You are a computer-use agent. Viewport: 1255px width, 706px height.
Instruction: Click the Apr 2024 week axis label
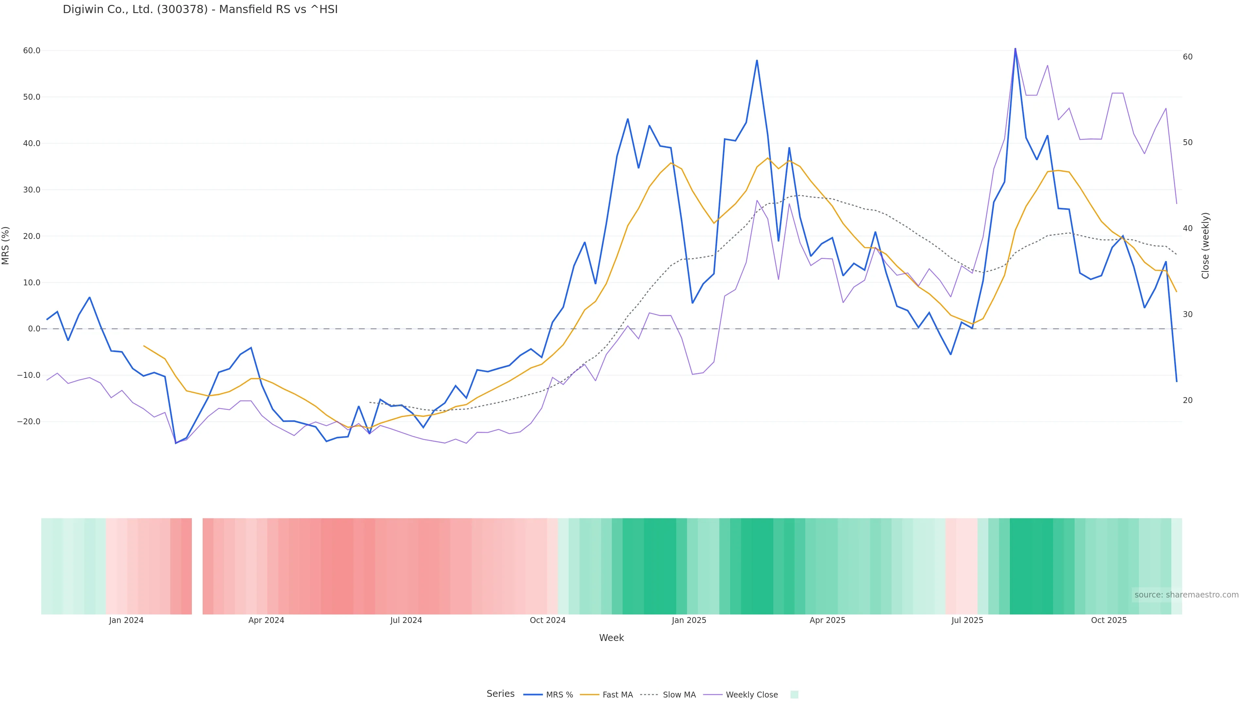(266, 620)
